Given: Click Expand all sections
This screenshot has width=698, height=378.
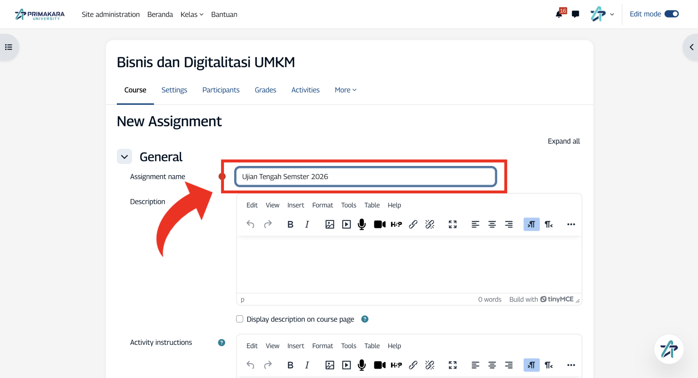Looking at the screenshot, I should tap(564, 141).
